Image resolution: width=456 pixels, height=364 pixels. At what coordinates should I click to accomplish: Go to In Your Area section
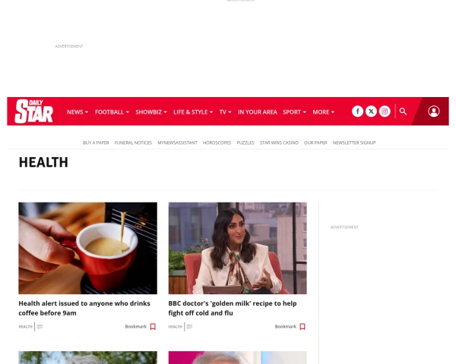tap(258, 112)
